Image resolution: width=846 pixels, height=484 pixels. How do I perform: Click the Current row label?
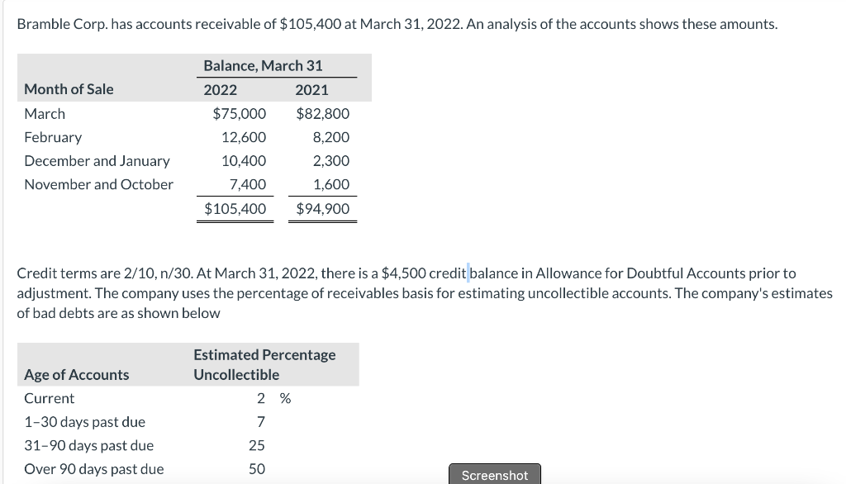pyautogui.click(x=49, y=398)
